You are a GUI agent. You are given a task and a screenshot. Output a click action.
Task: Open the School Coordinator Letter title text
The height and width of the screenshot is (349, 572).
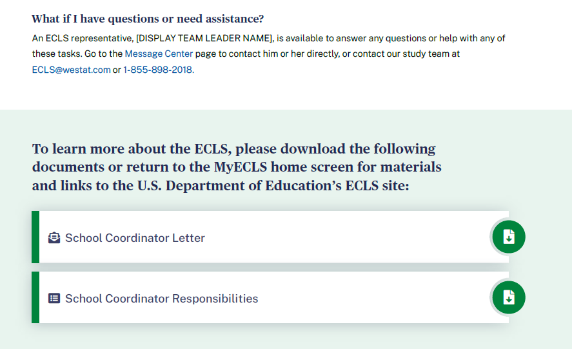[x=135, y=238]
